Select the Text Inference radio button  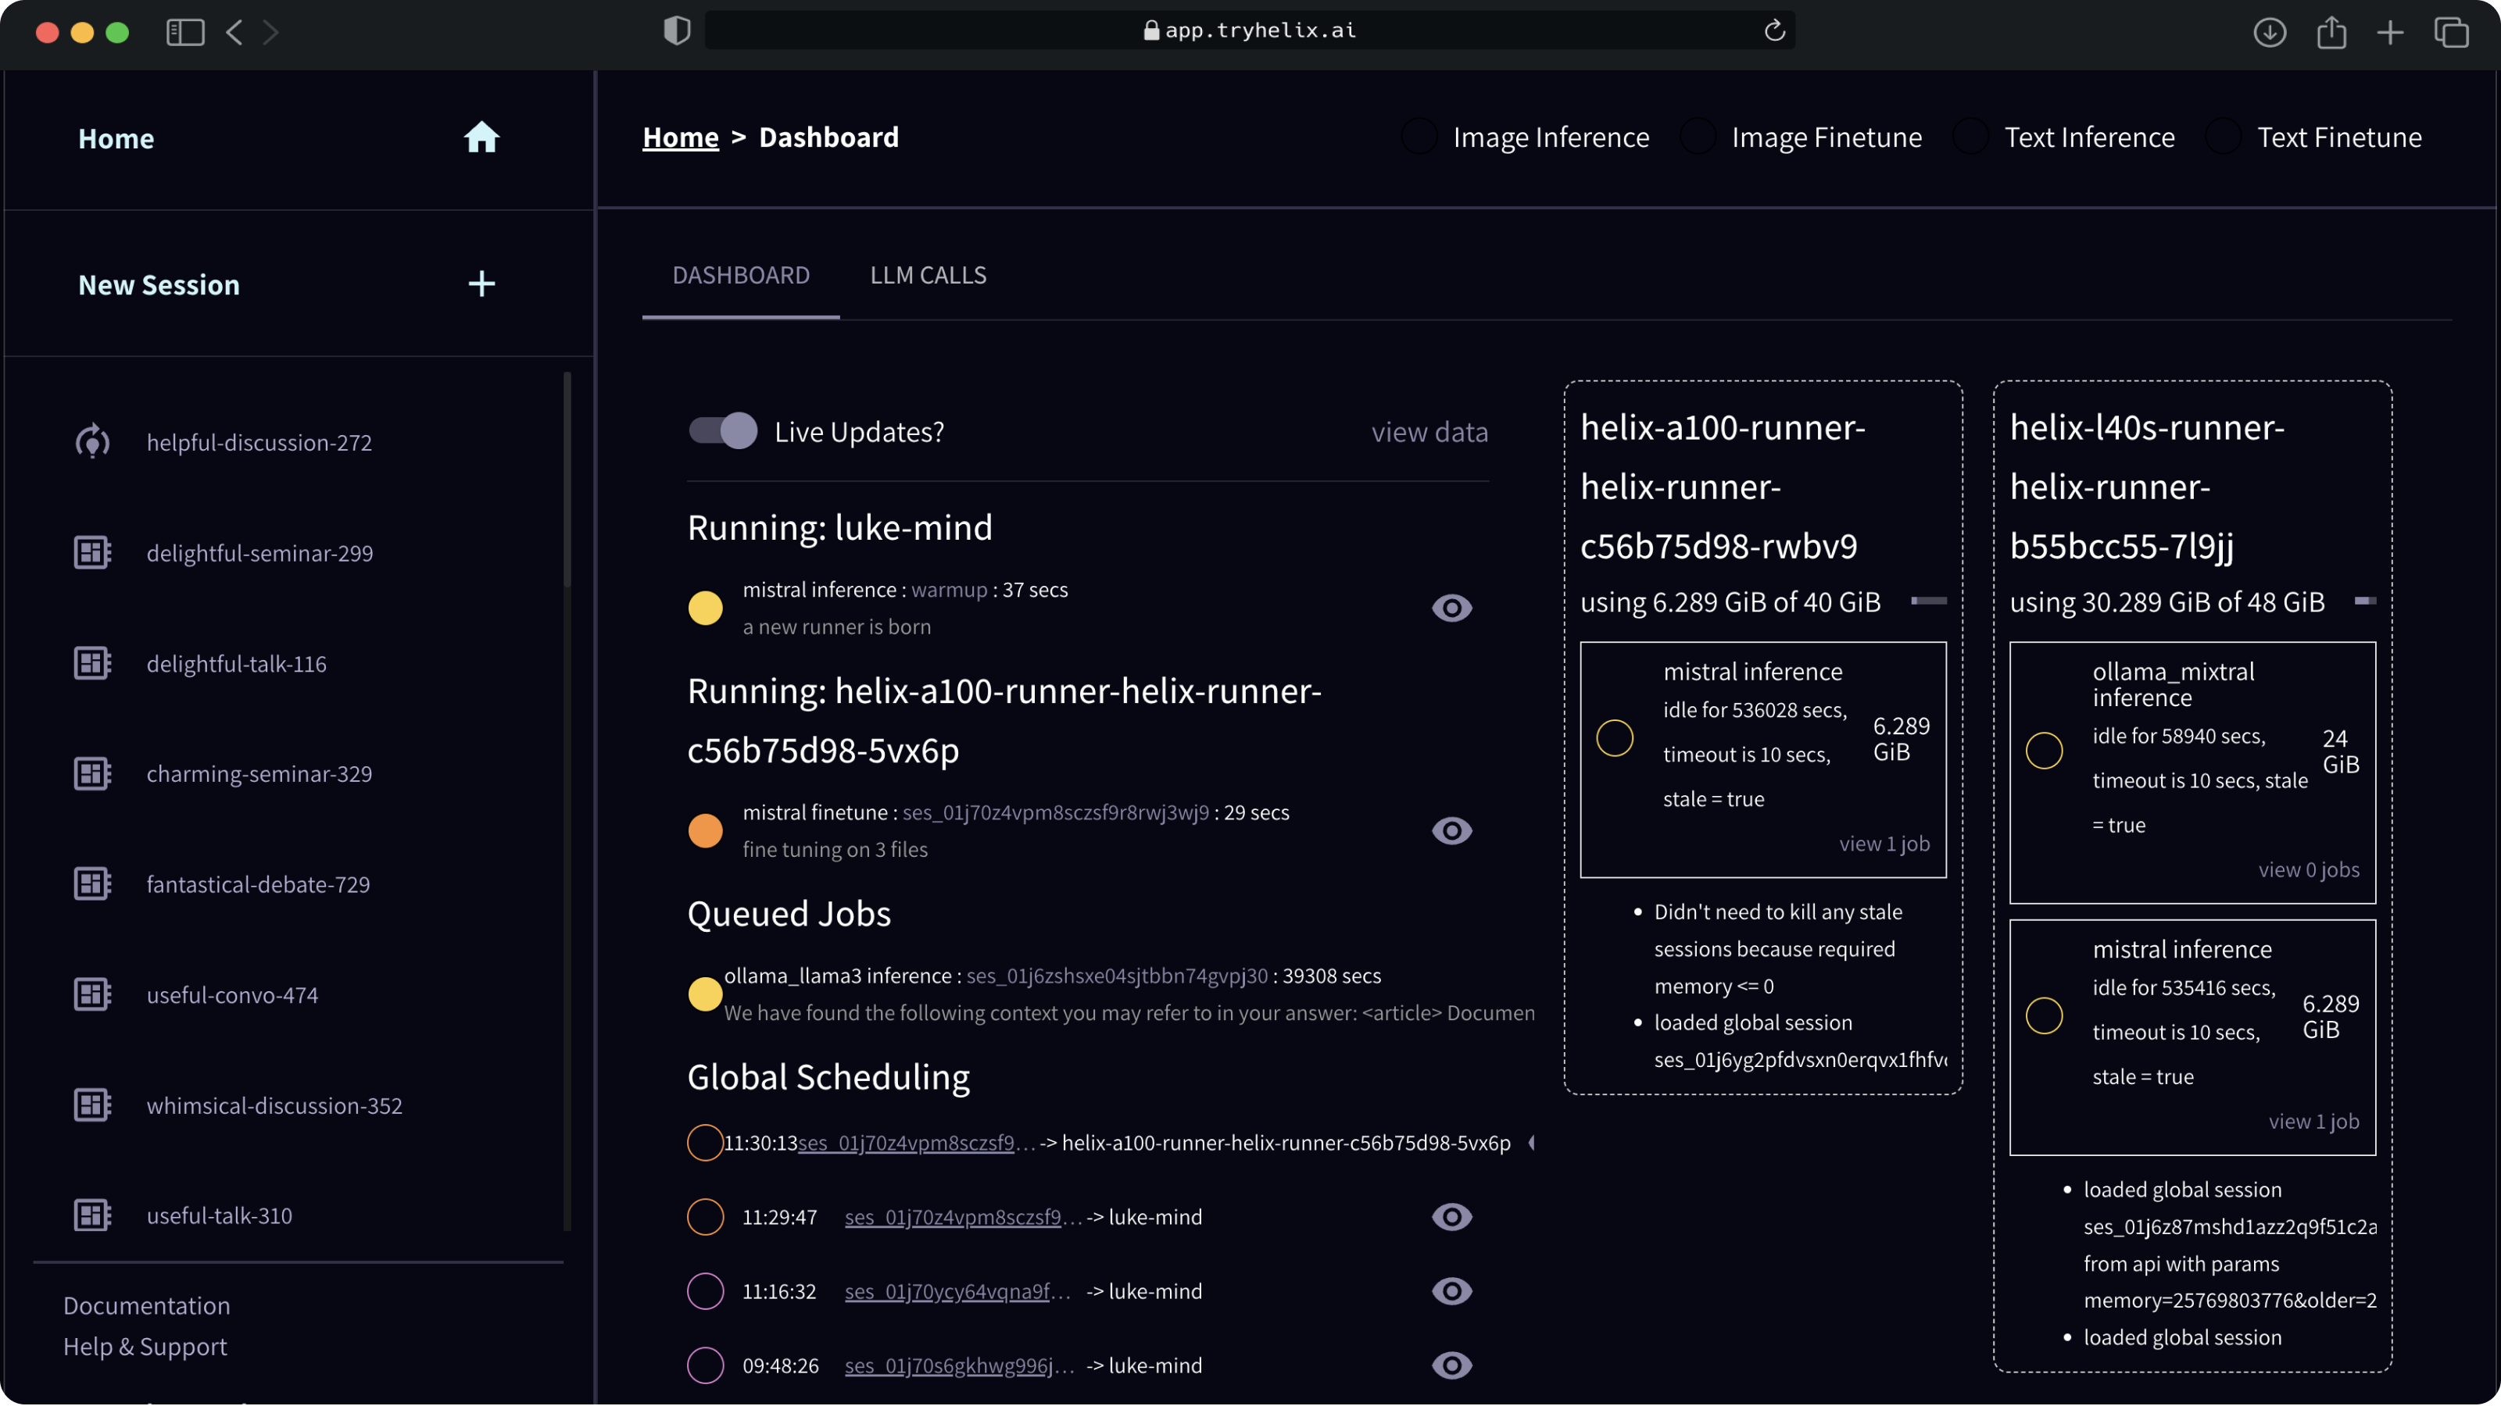1971,137
